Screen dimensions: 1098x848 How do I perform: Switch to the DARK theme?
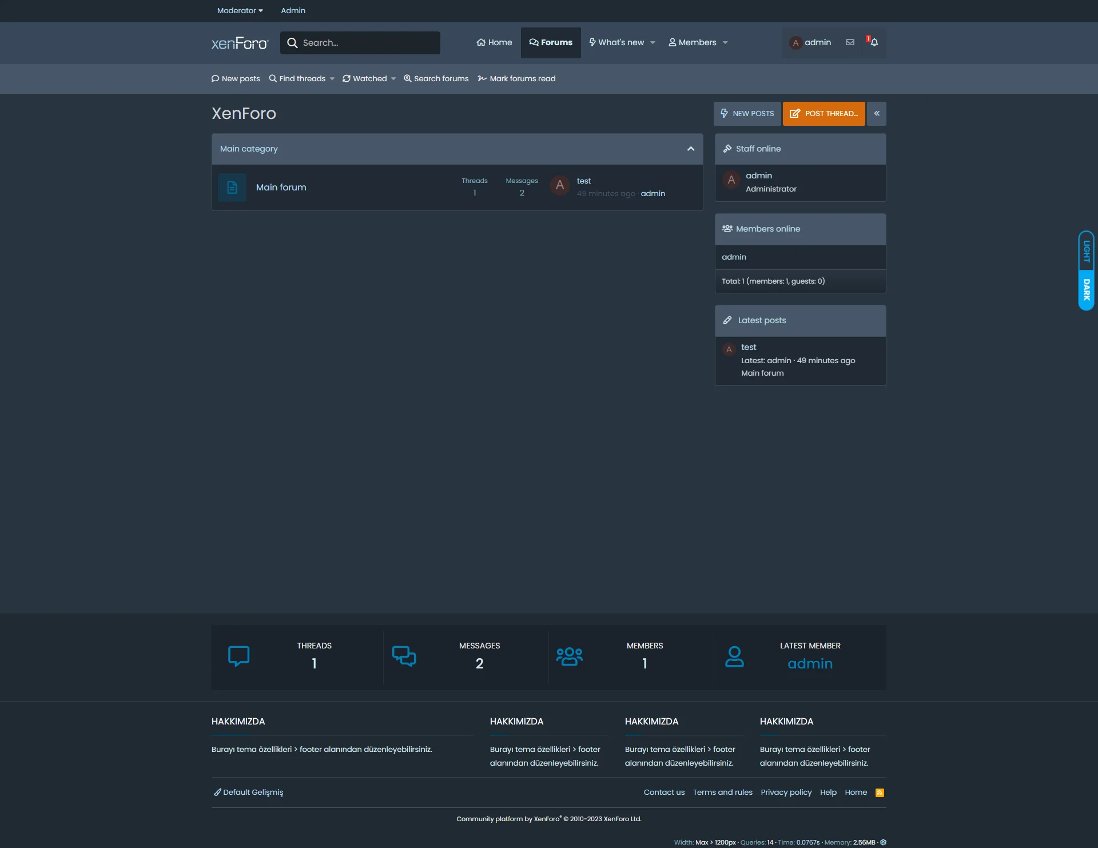coord(1087,289)
